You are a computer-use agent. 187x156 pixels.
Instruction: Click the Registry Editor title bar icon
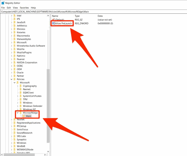[3, 3]
